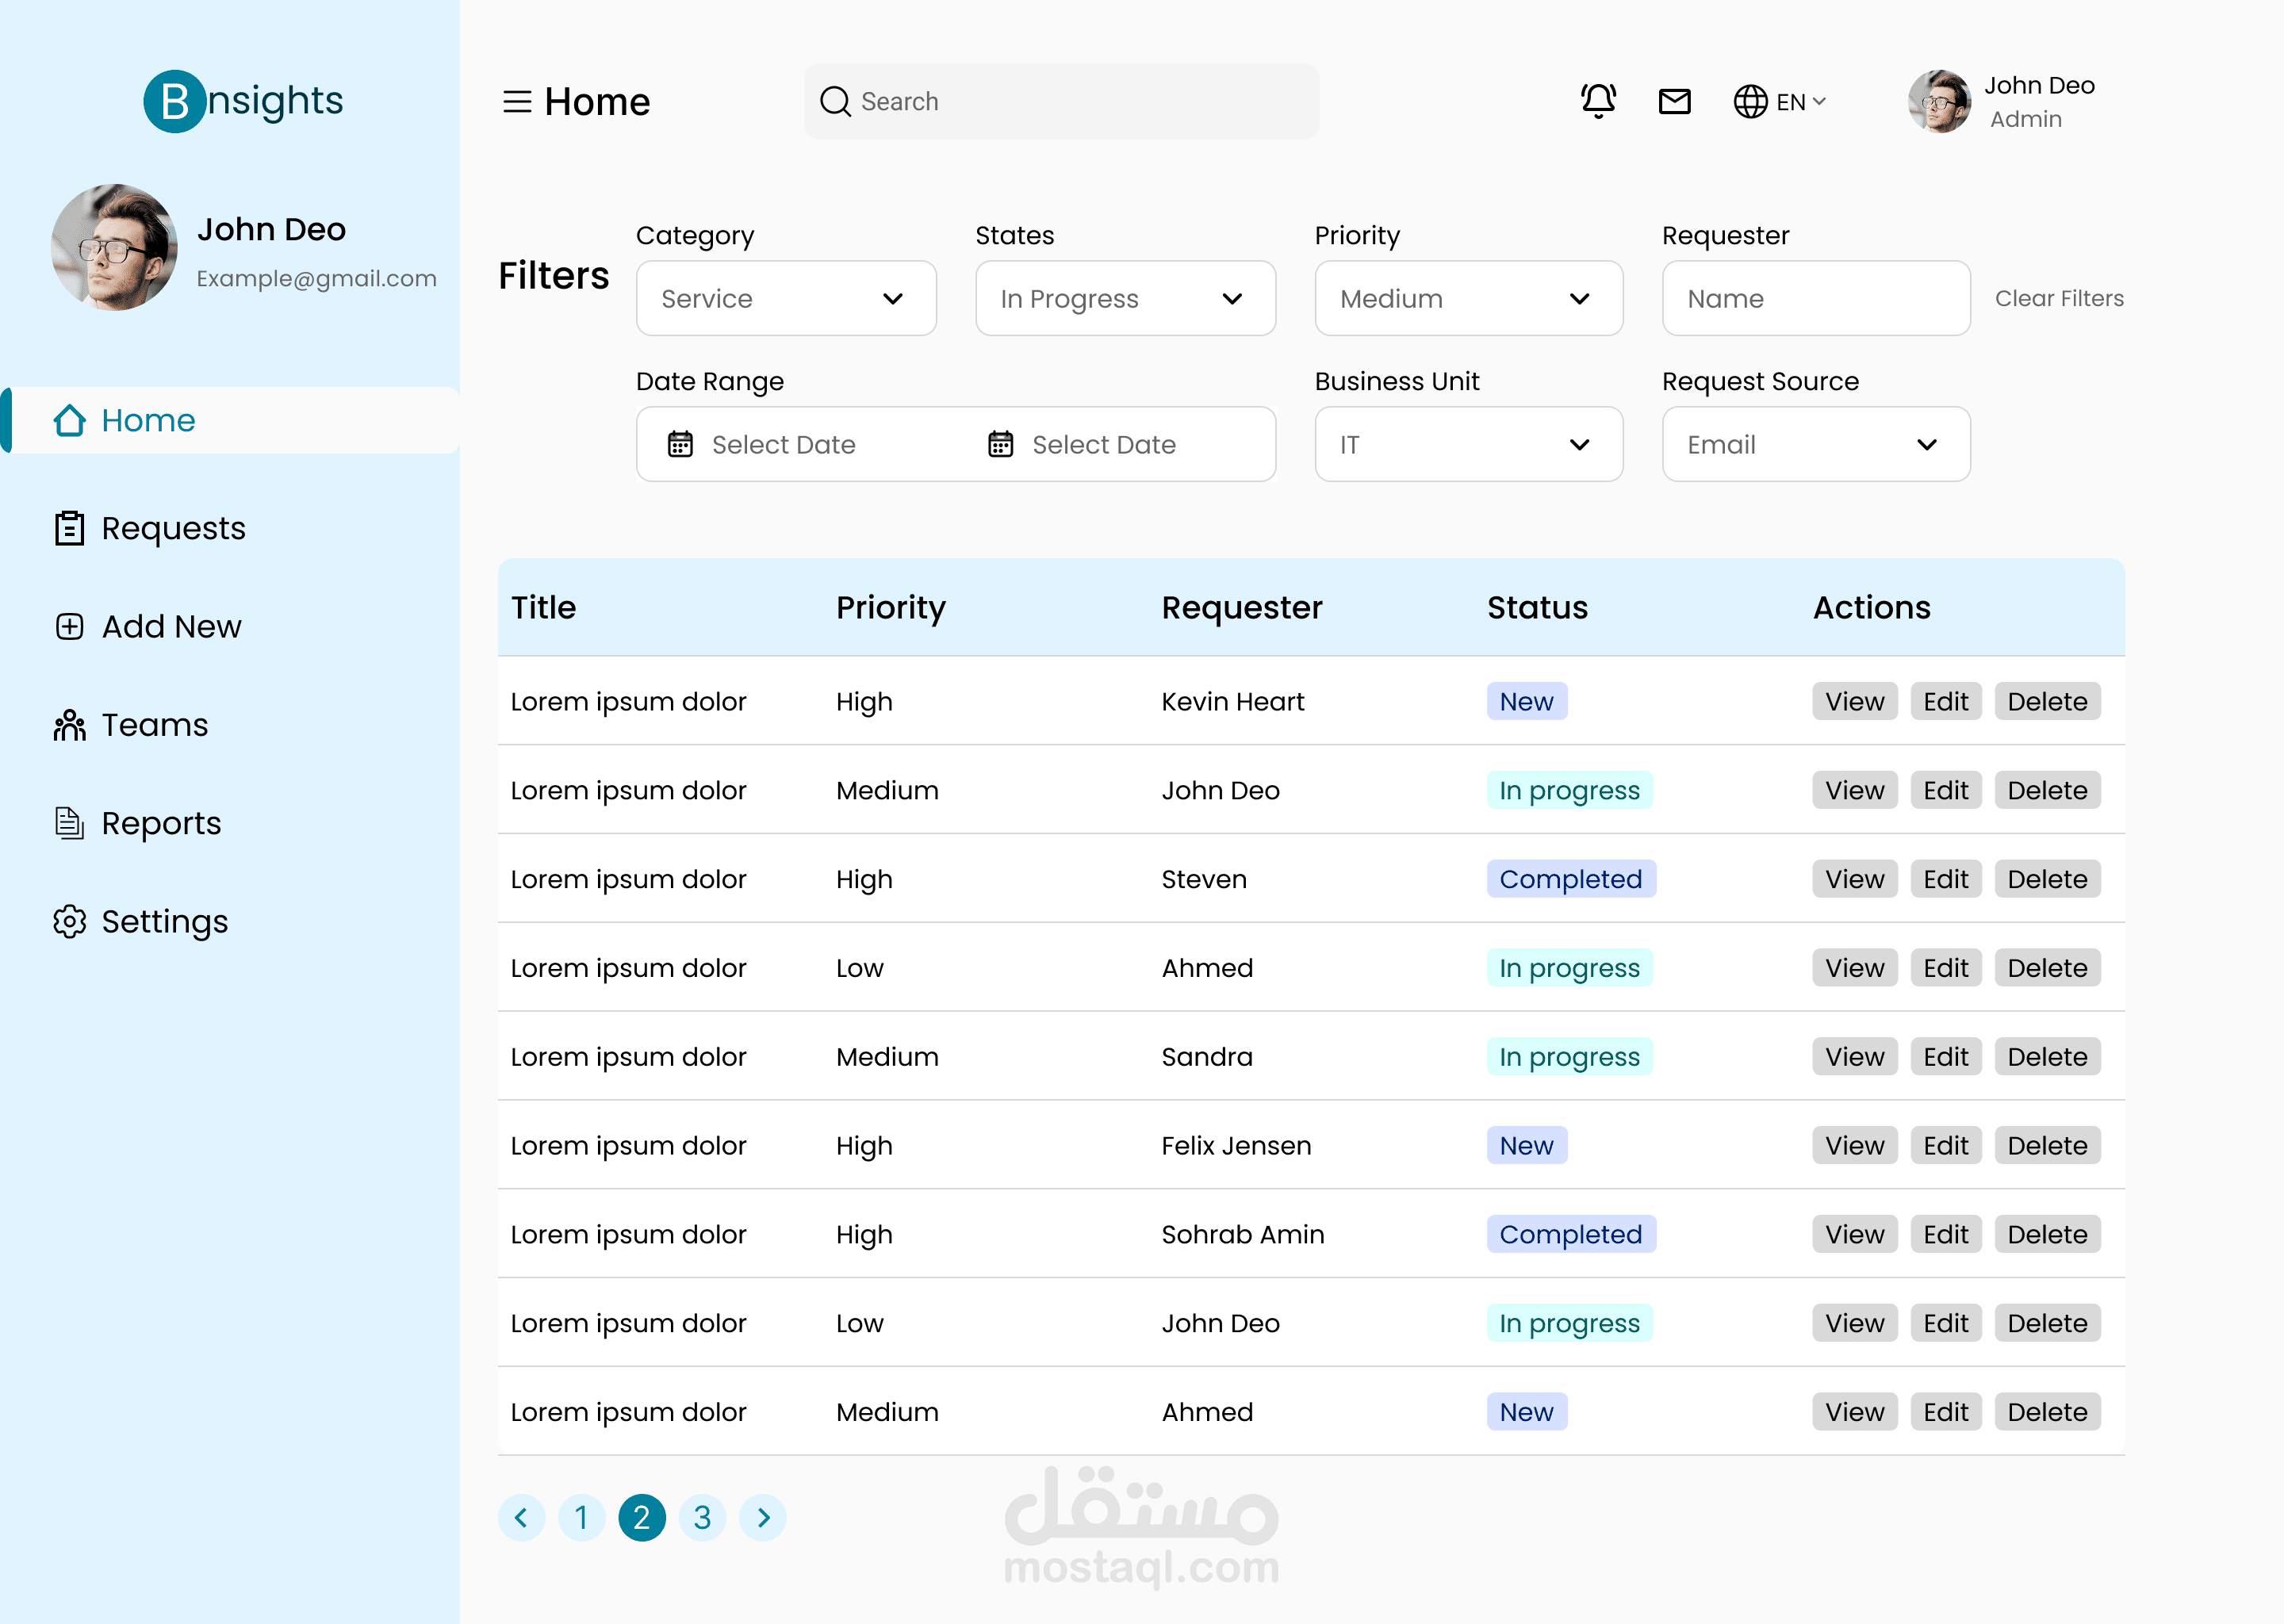Click the header profile avatar
The height and width of the screenshot is (1624, 2284).
pos(1939,101)
